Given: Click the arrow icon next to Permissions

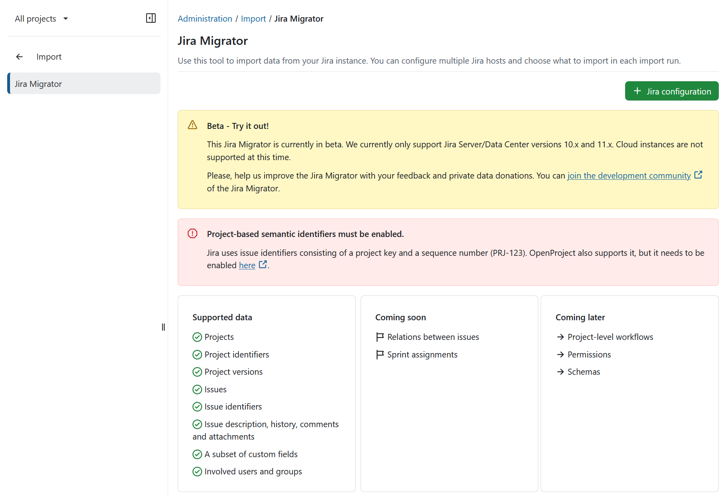Looking at the screenshot, I should tap(560, 355).
